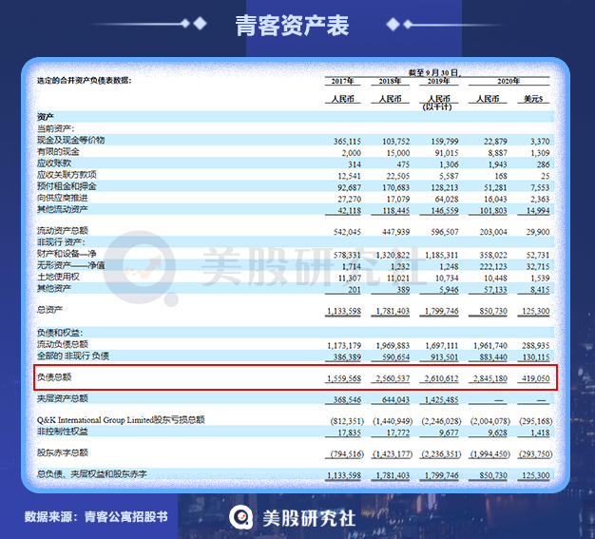Click the 非现行 资产: subheading
The height and width of the screenshot is (539, 595).
(x=61, y=242)
